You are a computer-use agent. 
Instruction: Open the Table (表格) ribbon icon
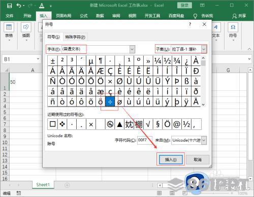pyautogui.click(x=9, y=27)
